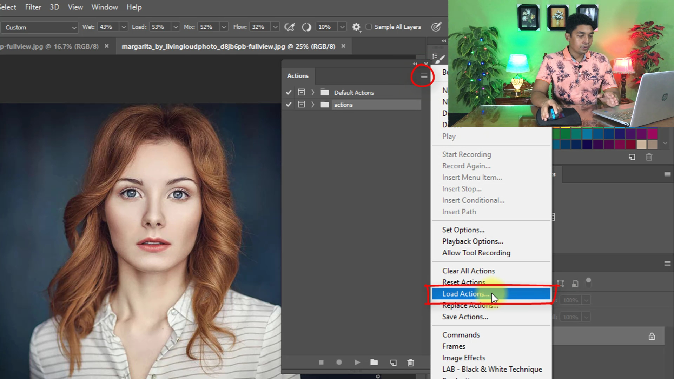Enable Sample All Layers checkbox
This screenshot has height=379, width=674.
coord(369,27)
